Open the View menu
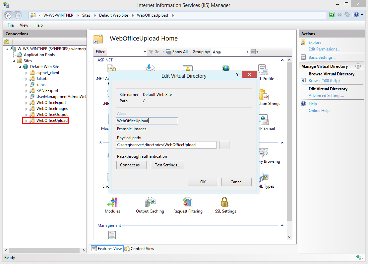The height and width of the screenshot is (264, 368). (x=24, y=25)
